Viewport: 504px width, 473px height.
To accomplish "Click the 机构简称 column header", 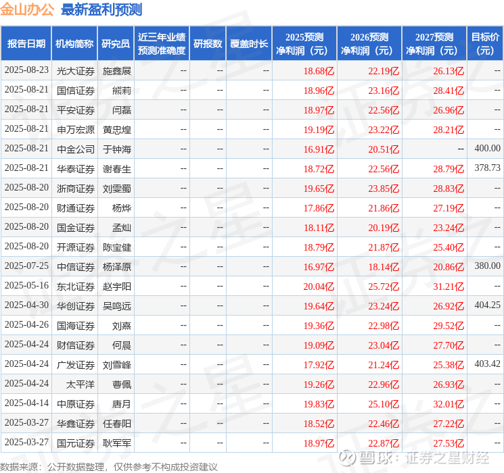I will pos(74,44).
